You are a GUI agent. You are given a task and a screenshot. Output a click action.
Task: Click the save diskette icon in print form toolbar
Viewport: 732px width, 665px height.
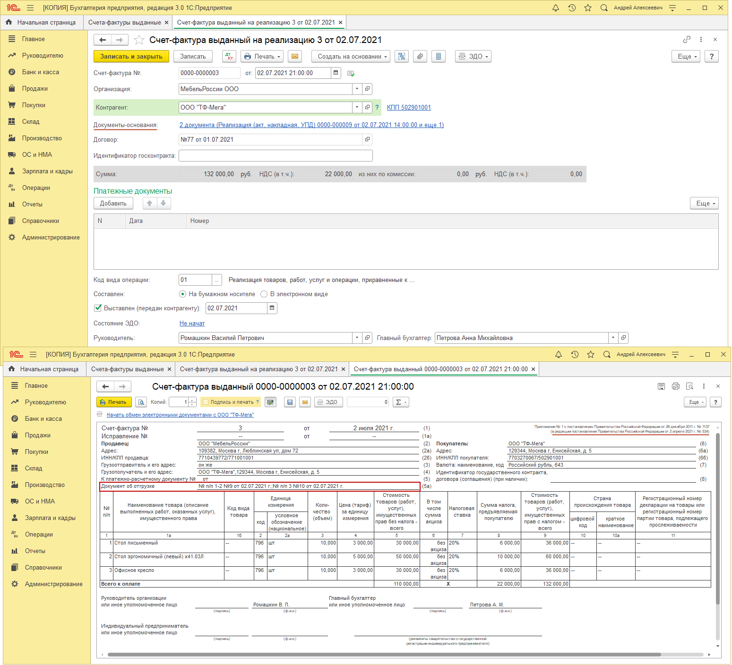(290, 402)
